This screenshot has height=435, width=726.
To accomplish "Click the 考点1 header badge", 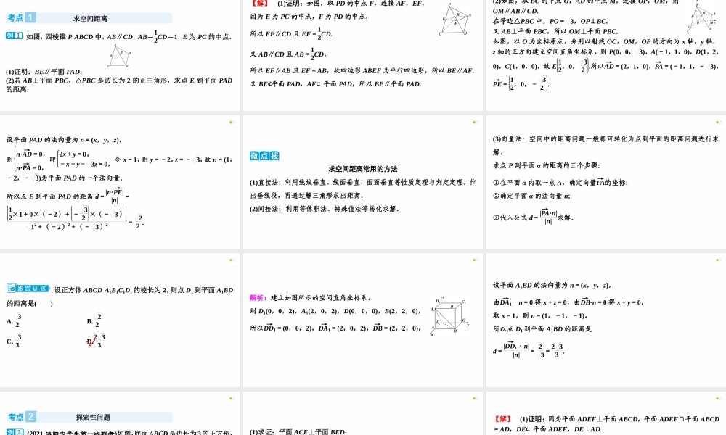I will point(21,17).
